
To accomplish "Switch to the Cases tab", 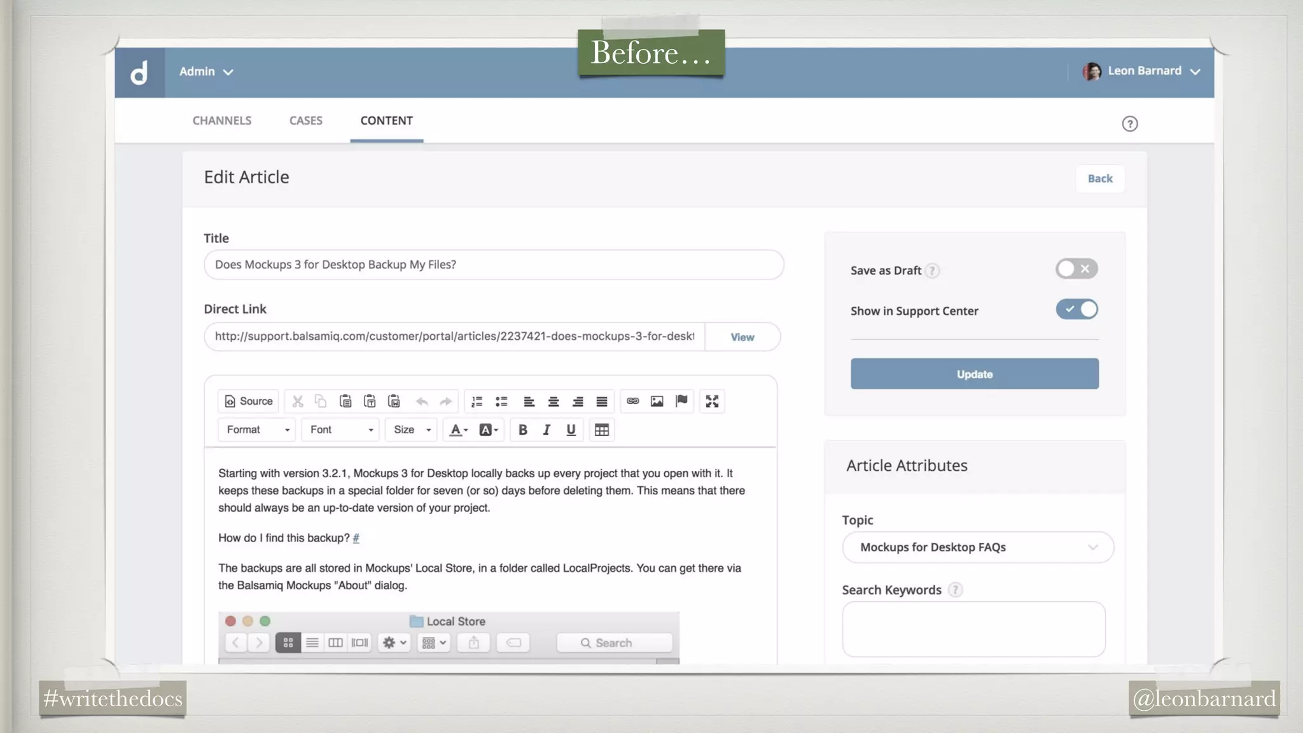I will point(305,121).
